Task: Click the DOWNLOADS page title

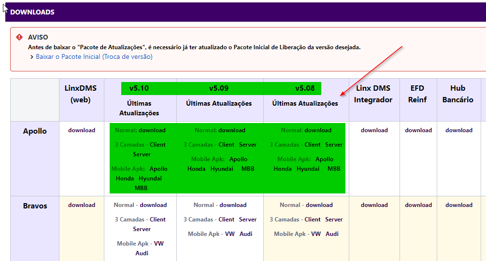Action: coord(32,12)
